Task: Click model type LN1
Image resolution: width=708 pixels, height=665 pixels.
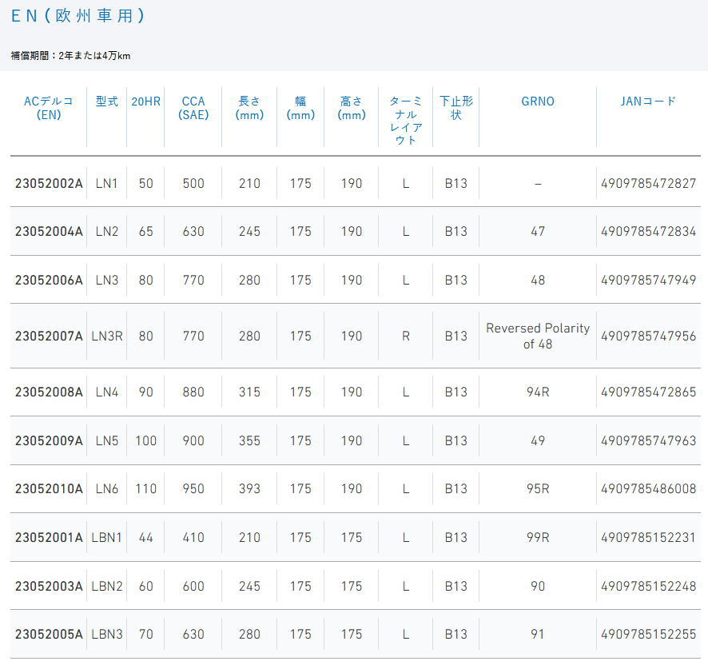Action: (x=106, y=183)
